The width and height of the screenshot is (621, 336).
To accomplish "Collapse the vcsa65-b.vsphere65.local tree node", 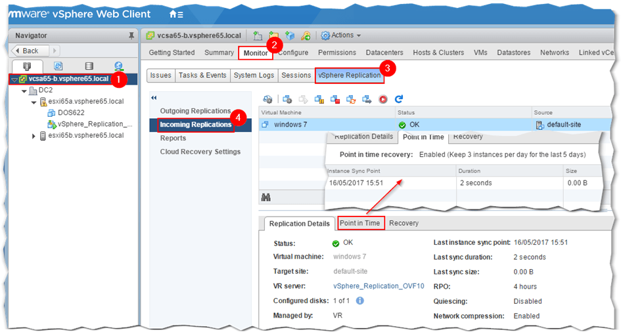I will [14, 79].
